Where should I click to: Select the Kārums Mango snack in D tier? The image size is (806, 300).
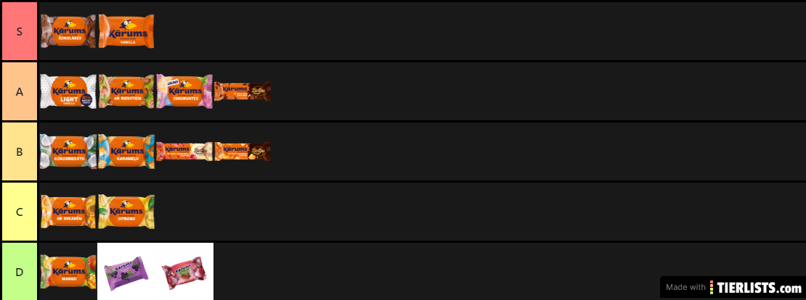pos(68,272)
